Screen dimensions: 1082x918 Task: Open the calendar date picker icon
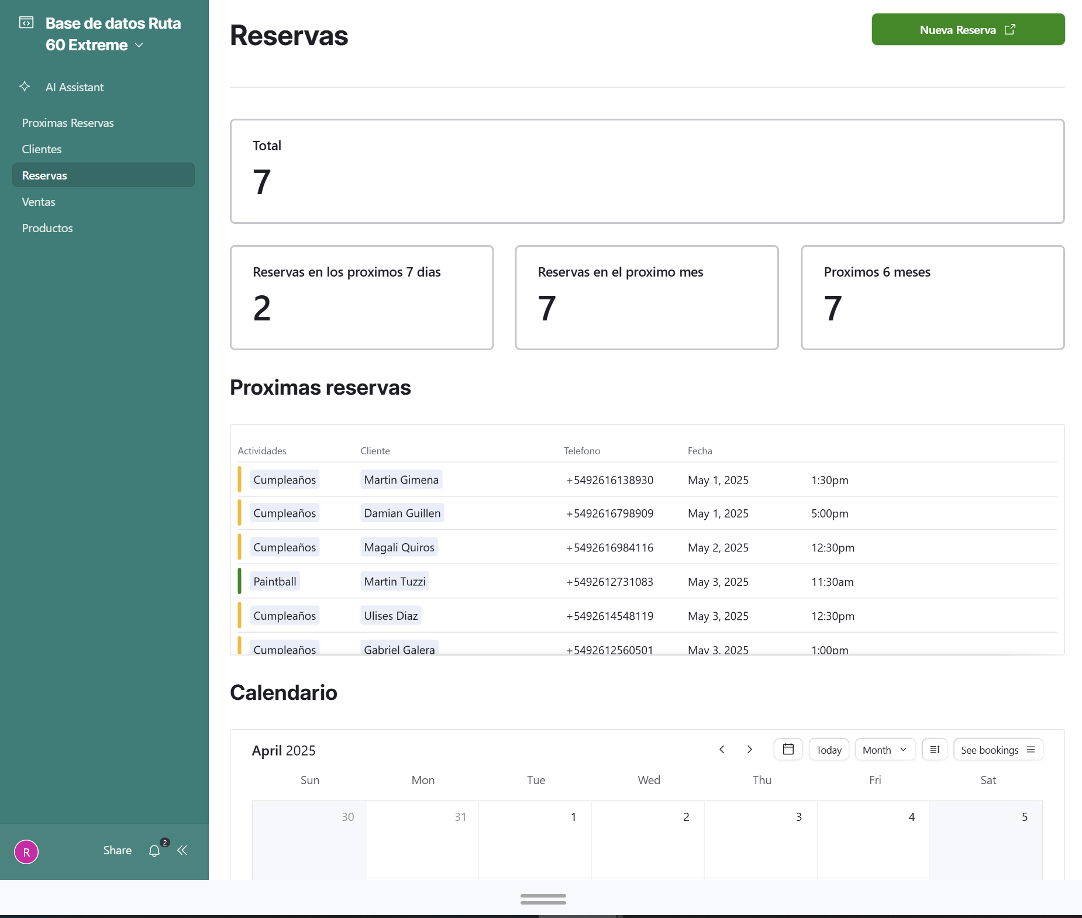[x=788, y=750]
